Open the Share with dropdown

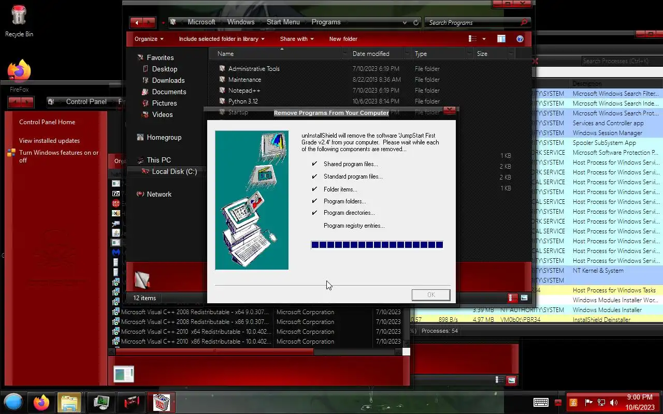(x=297, y=39)
